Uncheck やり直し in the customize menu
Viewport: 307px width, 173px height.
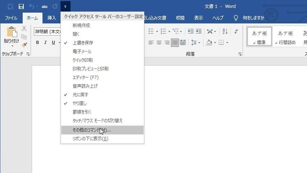pyautogui.click(x=102, y=103)
